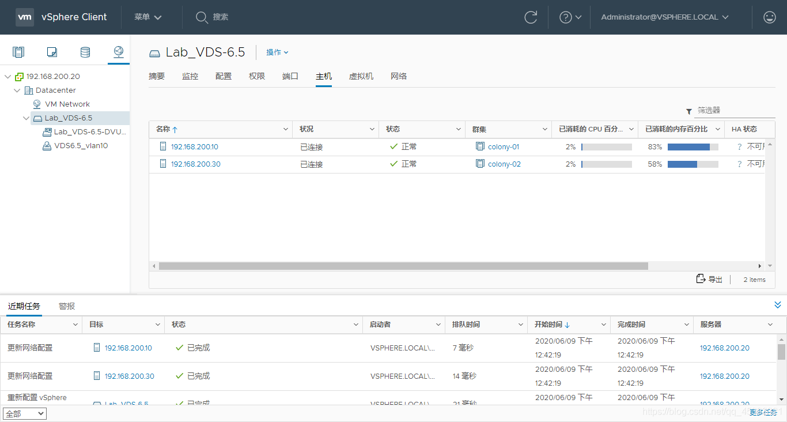
Task: Click the vCenter icon for 192.168.200.20 in tree
Action: 20,77
